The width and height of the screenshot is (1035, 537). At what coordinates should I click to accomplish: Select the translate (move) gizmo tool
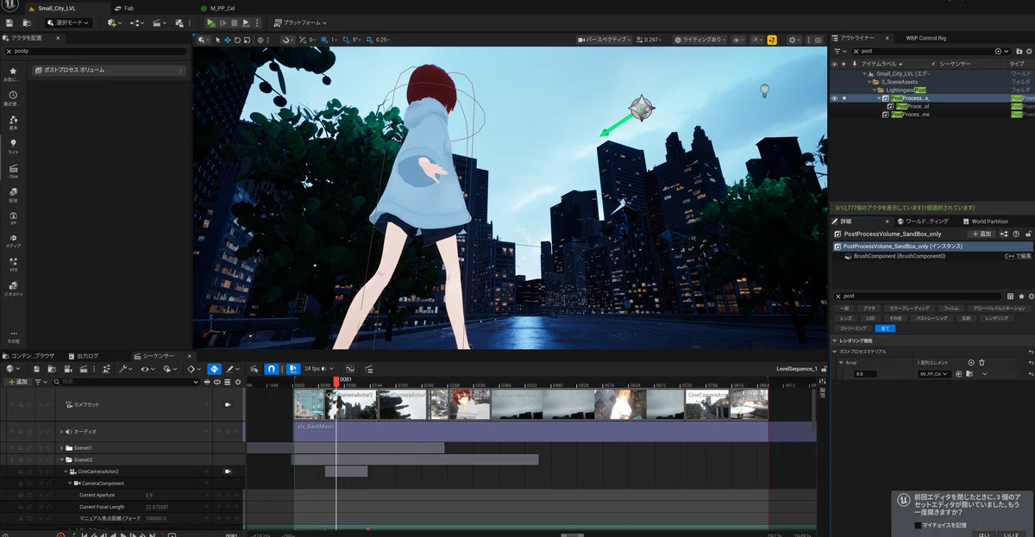click(x=228, y=40)
